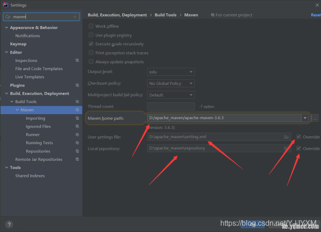
Task: Select Notifications in settings tree
Action: pyautogui.click(x=28, y=36)
